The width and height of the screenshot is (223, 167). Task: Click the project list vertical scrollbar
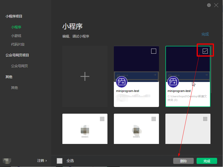pos(211,69)
